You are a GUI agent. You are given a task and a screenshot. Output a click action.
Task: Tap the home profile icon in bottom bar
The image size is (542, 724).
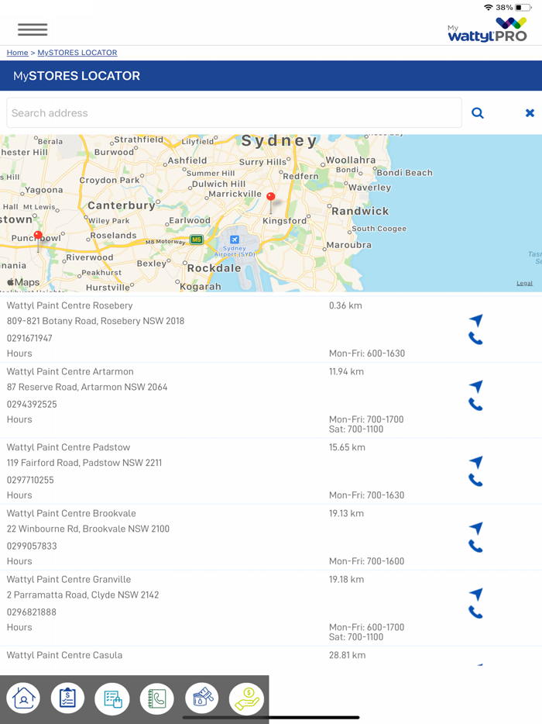coord(23,698)
